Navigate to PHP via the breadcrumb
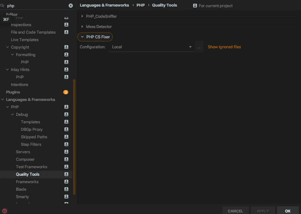Image resolution: width=301 pixels, height=214 pixels. (x=140, y=5)
